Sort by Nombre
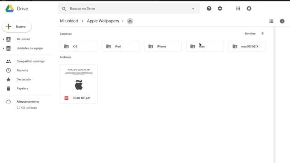 click(250, 34)
